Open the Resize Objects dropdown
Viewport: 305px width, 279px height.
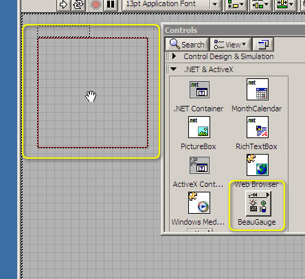pos(285,5)
